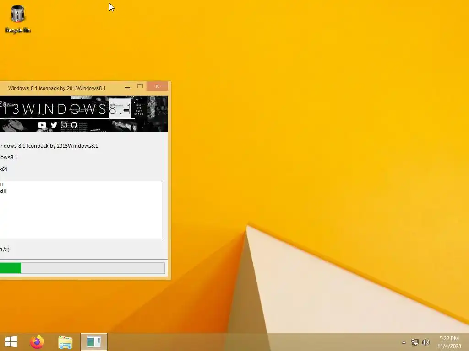
Task: Click the 3WINDOWS8.1 banner image
Action: click(x=84, y=113)
